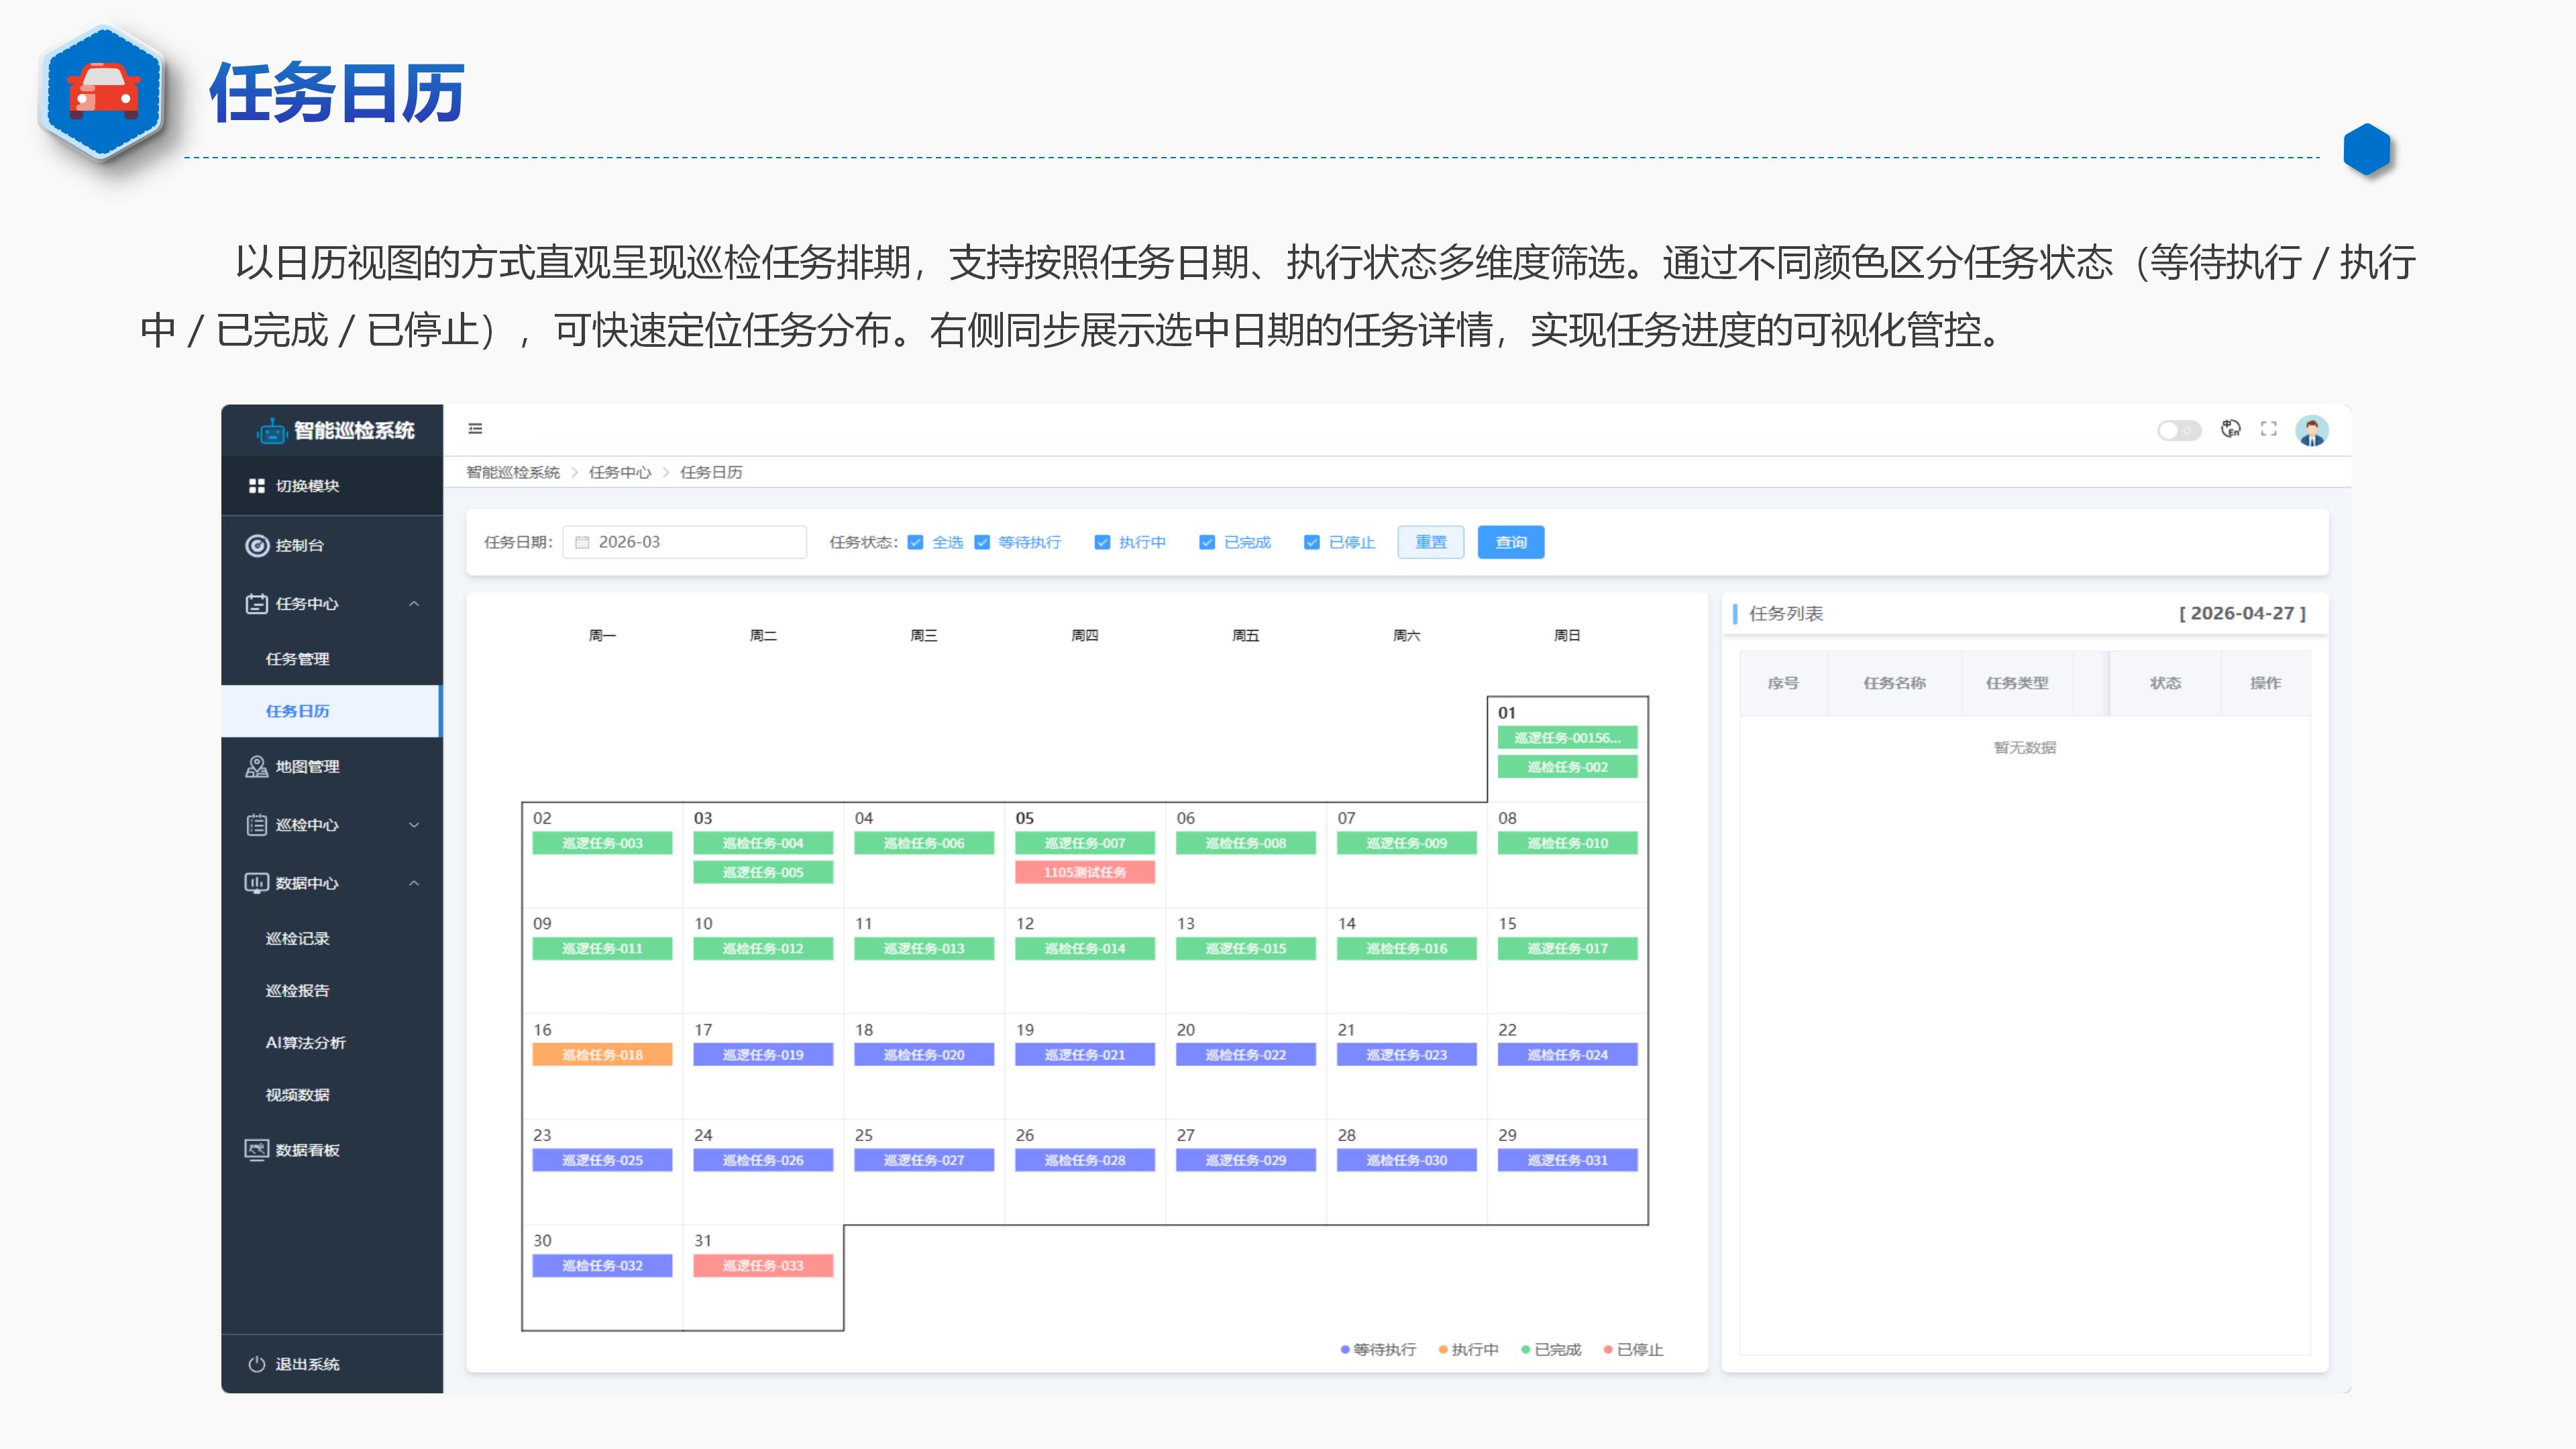Screen dimensions: 2576x1449
Task: Click the 巡逻任务-019 event
Action: click(763, 1055)
